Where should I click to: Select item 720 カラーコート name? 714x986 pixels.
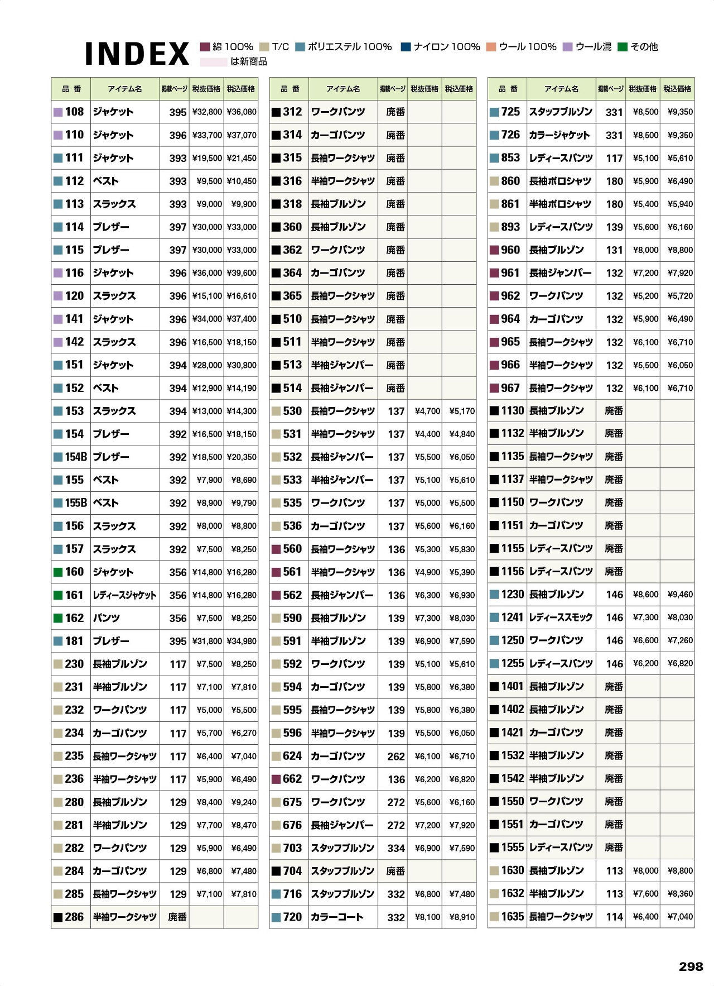click(x=337, y=917)
